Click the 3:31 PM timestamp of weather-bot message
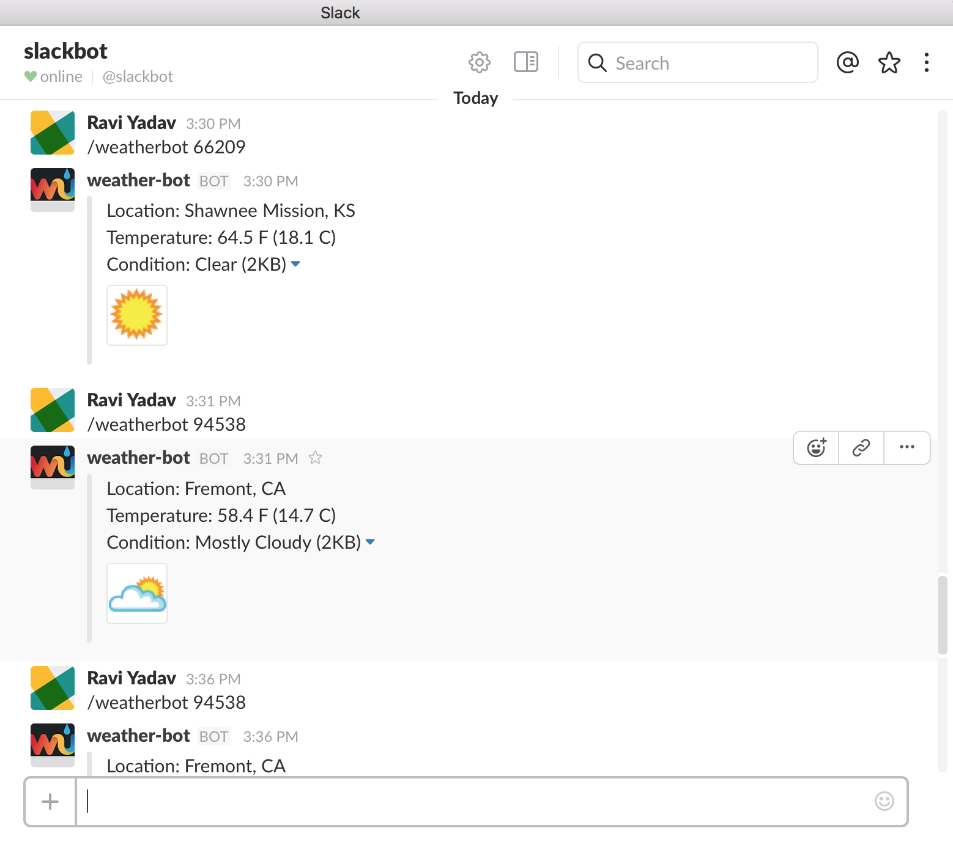The width and height of the screenshot is (953, 853). click(270, 459)
